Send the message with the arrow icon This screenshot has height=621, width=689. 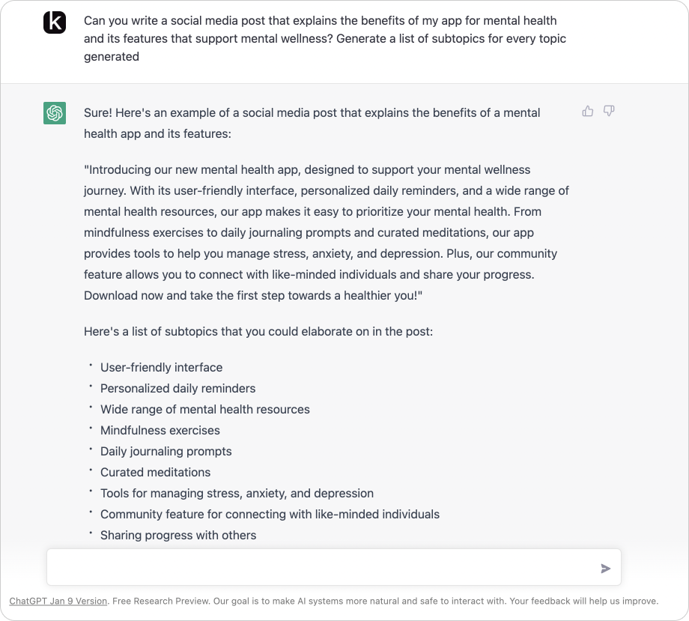point(606,569)
